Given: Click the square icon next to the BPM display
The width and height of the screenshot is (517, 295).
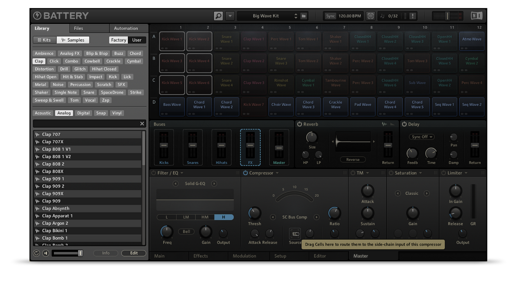Looking at the screenshot, I should [x=370, y=16].
